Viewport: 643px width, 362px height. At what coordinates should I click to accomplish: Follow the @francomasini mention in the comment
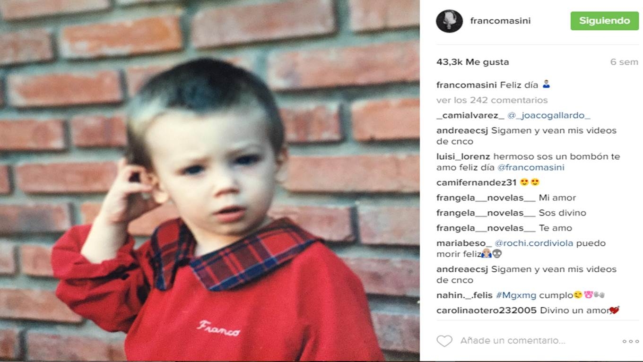pos(531,168)
